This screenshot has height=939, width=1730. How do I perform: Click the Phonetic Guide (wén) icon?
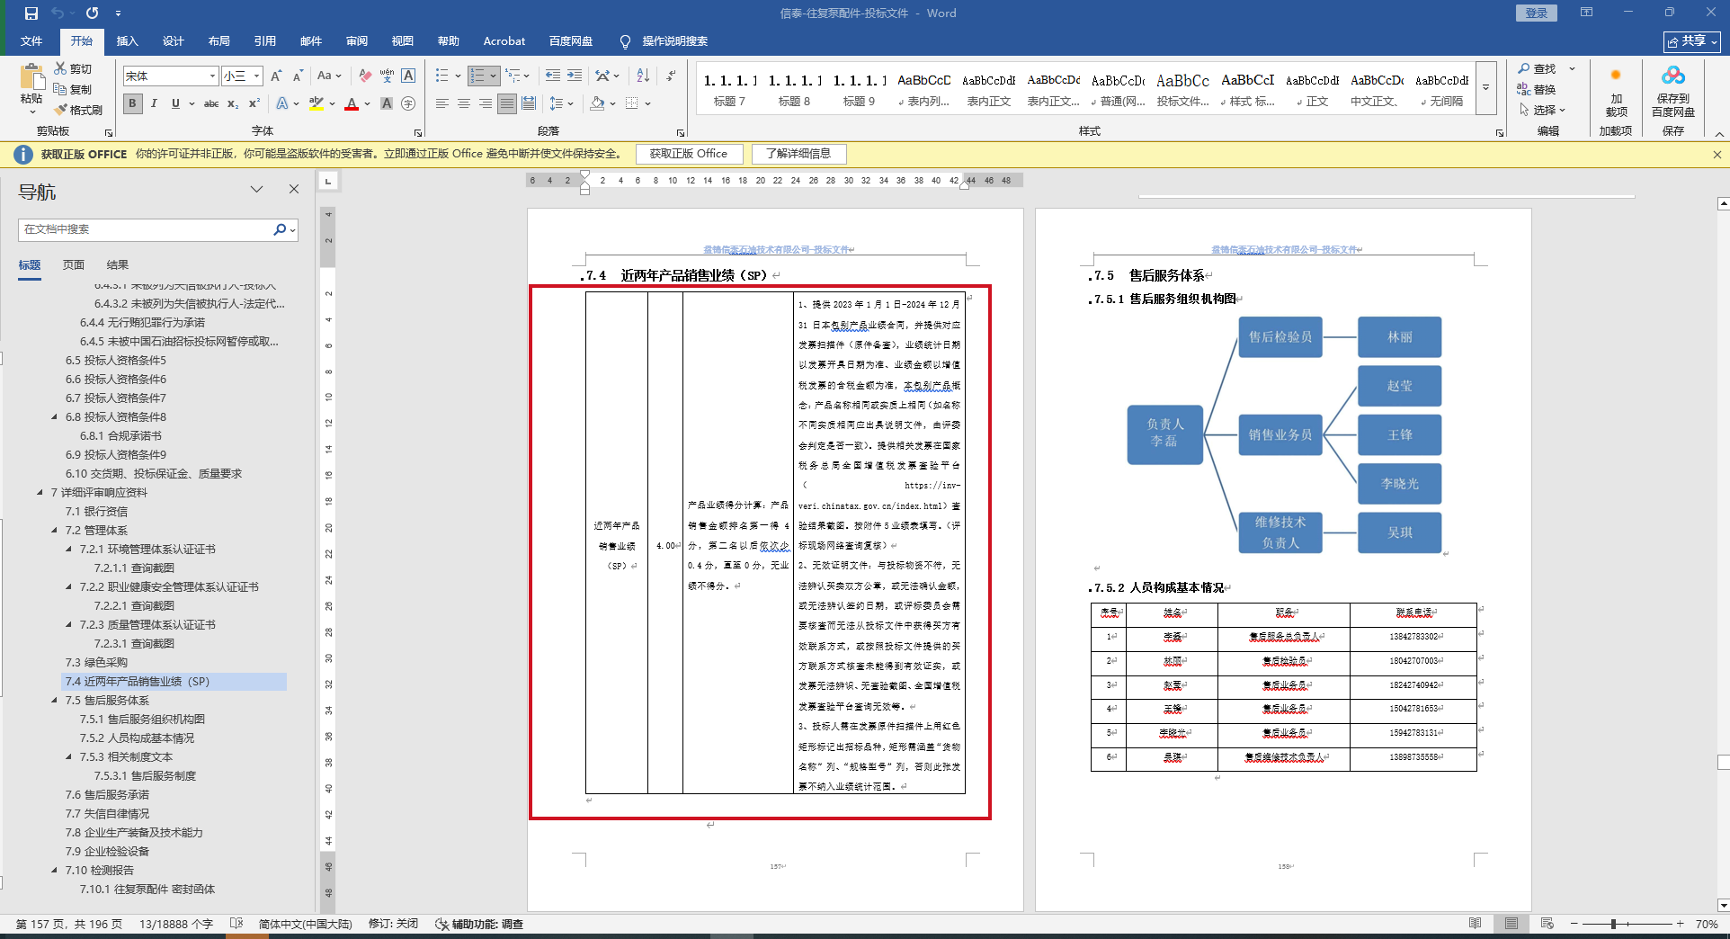(387, 76)
